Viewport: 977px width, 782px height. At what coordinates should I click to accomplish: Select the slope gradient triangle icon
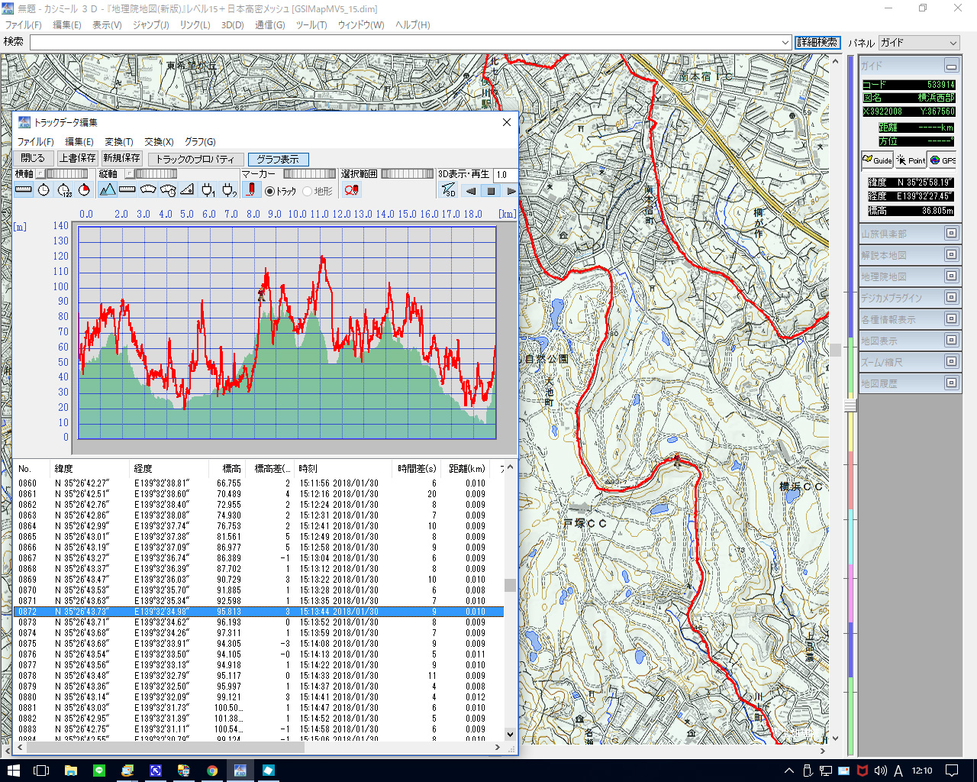[187, 190]
